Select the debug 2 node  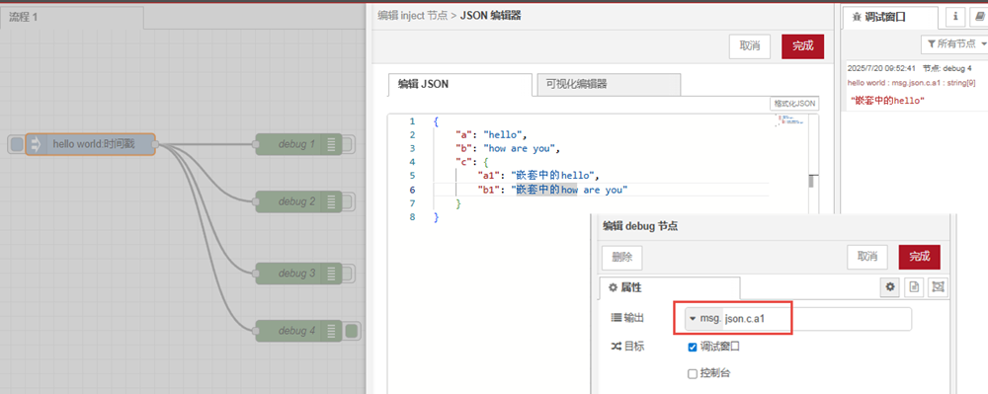(x=298, y=202)
